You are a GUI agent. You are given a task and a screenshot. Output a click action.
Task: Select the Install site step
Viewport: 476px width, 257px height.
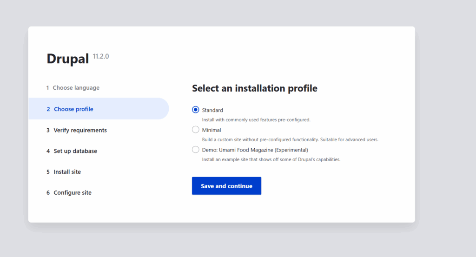point(63,172)
